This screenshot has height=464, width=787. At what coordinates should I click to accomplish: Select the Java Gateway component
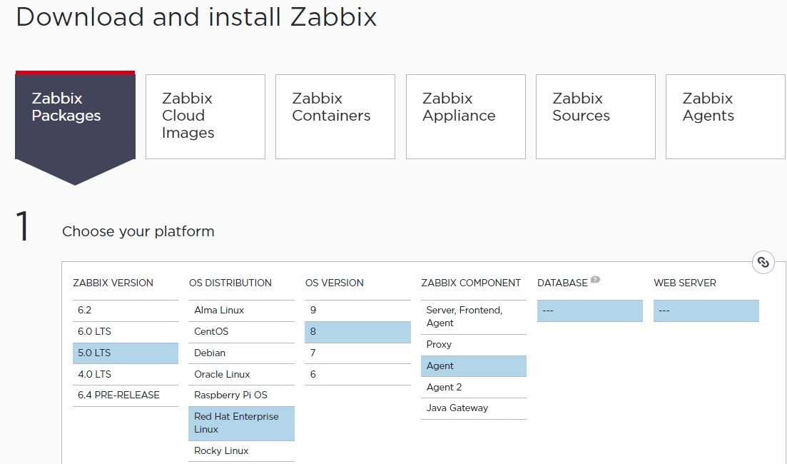pos(473,408)
